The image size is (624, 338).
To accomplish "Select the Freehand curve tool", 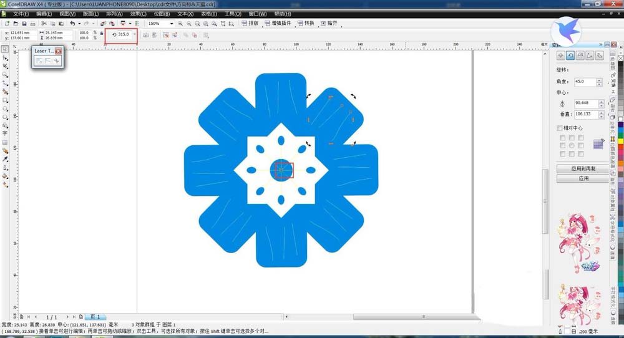I will click(x=5, y=84).
